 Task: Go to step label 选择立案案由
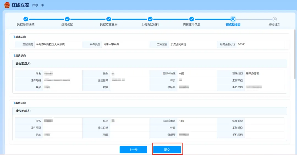click(109, 25)
